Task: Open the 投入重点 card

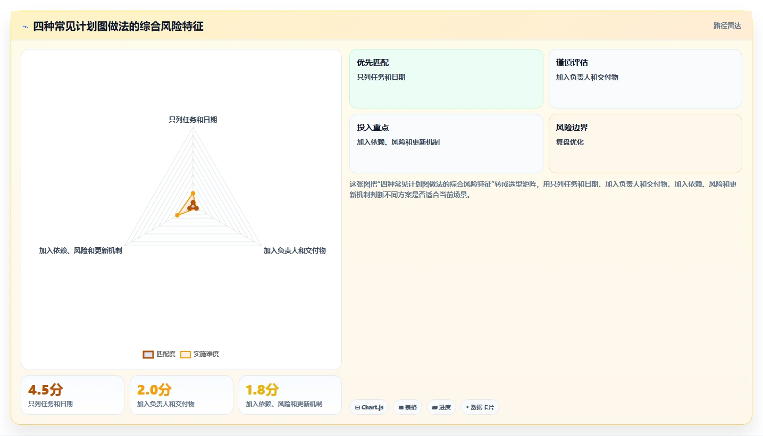Action: coord(446,144)
